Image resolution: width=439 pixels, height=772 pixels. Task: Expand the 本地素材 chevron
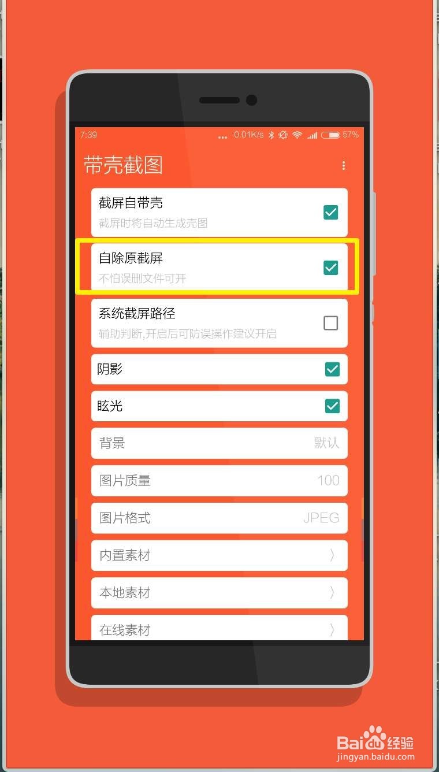332,592
